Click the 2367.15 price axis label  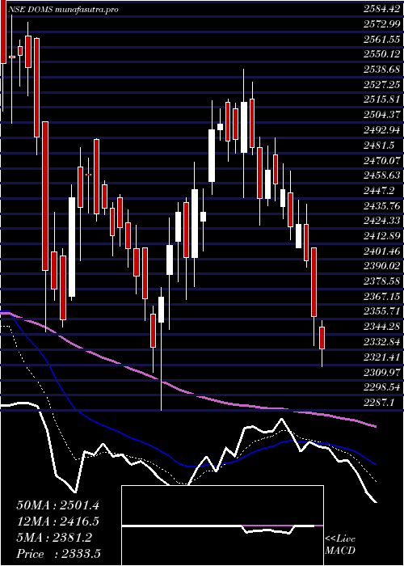point(381,297)
